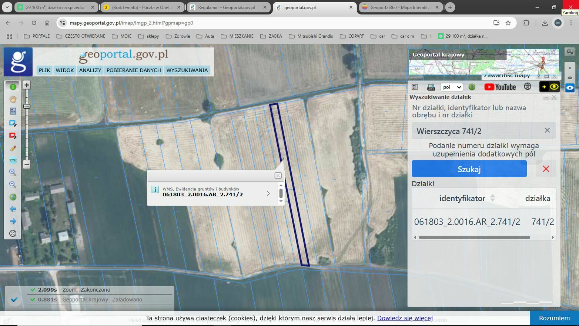Open browser downloads icon
Viewport: 579px width, 326px height.
click(x=545, y=23)
